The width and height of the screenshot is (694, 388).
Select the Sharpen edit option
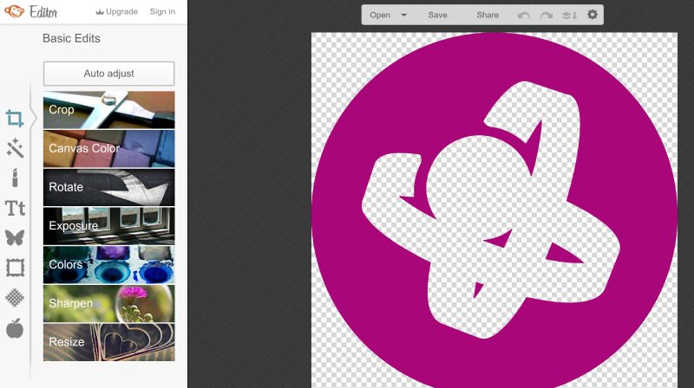[x=109, y=303]
